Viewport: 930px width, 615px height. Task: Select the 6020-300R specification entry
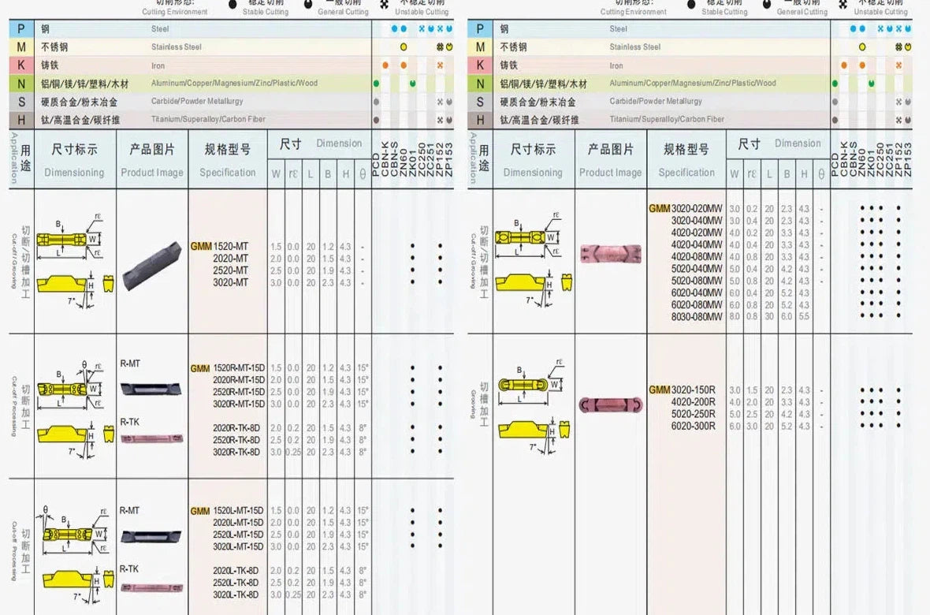[x=693, y=426]
